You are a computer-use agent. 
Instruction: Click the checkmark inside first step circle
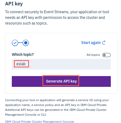[x=15, y=43]
